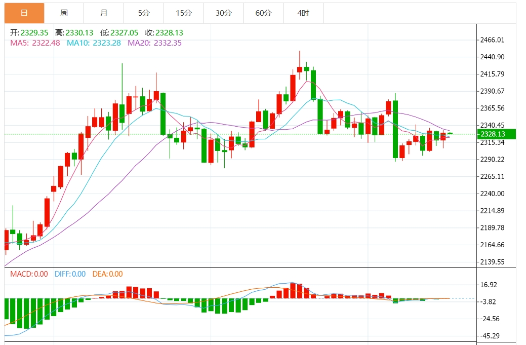
Task: Click the 2290.22 price axis label
Action: pyautogui.click(x=492, y=160)
